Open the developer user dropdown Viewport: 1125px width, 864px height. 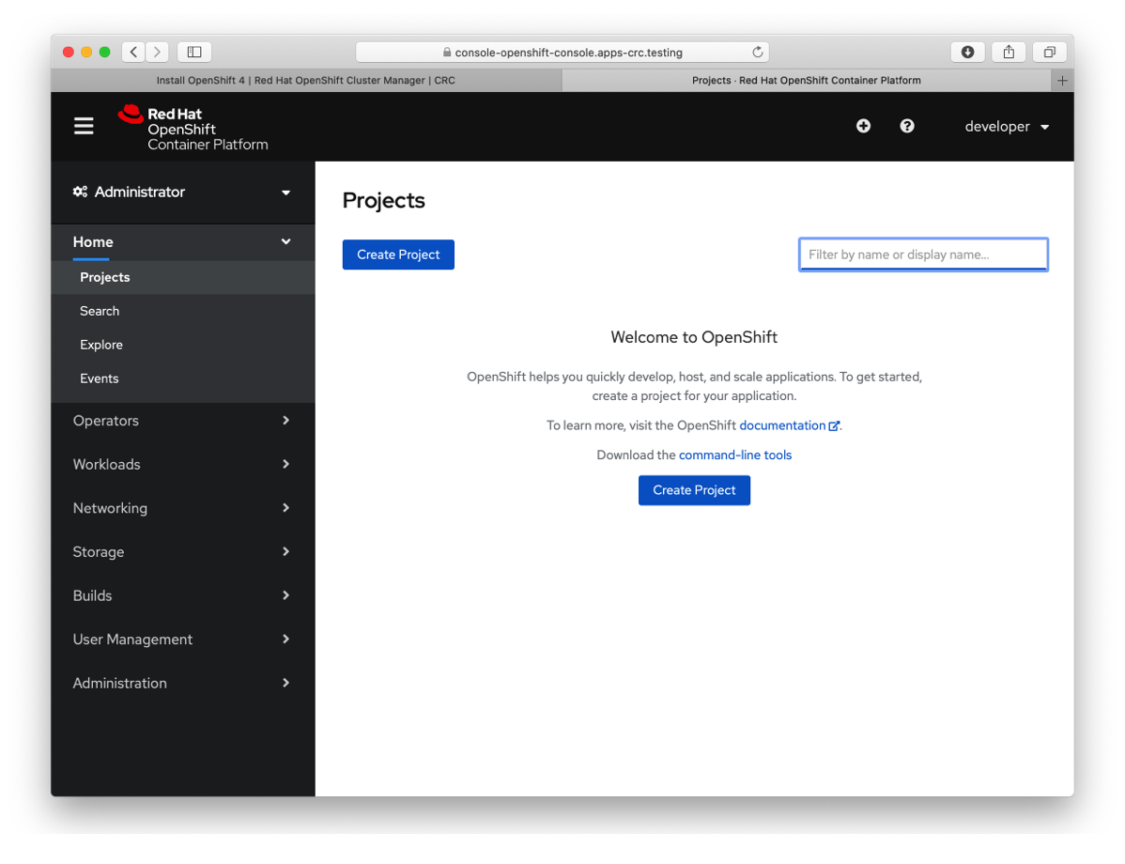(1006, 127)
